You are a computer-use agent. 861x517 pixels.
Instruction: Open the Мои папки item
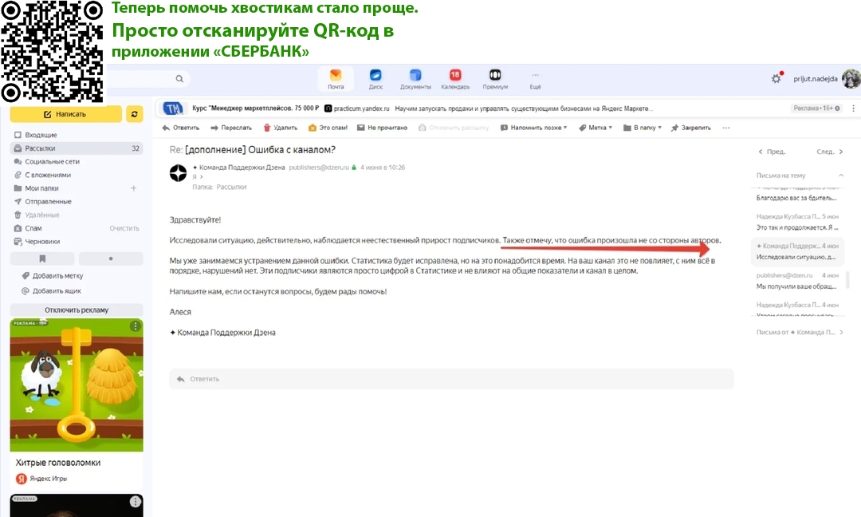click(x=41, y=188)
